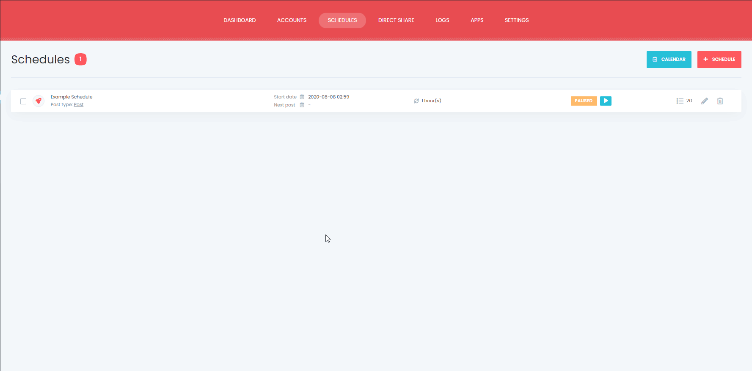Click the Schedules page heading
Viewport: 752px width, 371px height.
pyautogui.click(x=41, y=60)
